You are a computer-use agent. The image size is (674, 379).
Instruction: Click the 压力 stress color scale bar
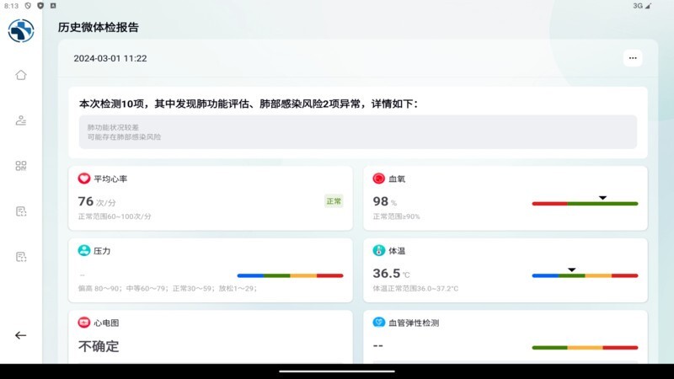[290, 275]
